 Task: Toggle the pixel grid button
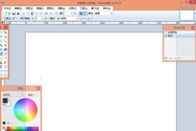[x=81, y=13]
